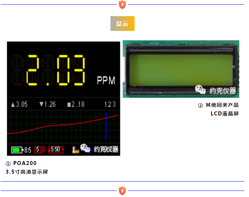Click the POA200 caption text

(25, 163)
